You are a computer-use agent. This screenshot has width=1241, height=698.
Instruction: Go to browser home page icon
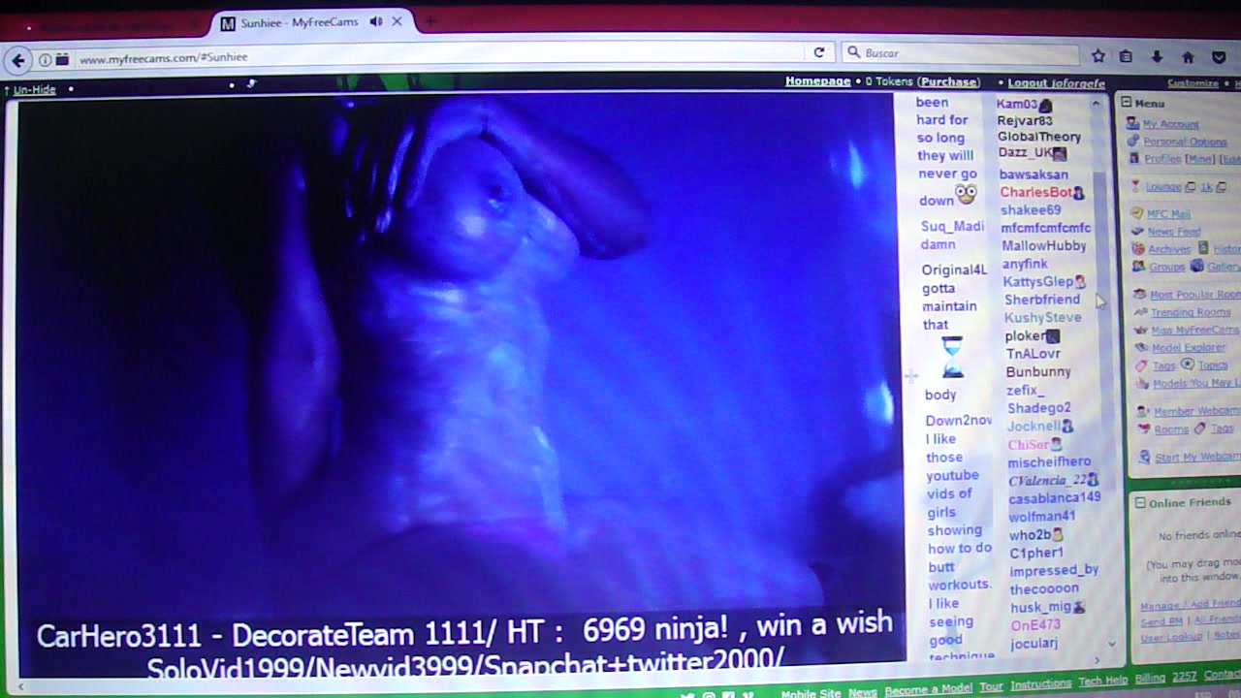pos(1188,57)
